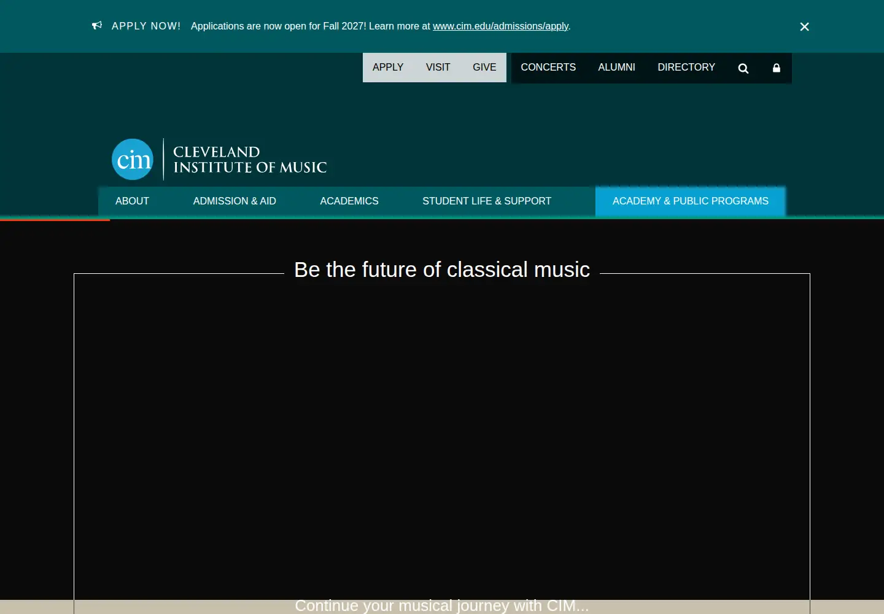Open the Alumni menu item

616,68
